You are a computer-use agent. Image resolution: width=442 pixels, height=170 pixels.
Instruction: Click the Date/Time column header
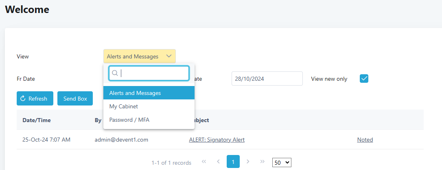pos(37,120)
